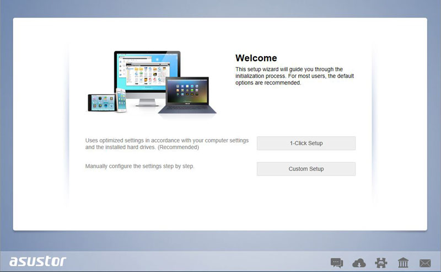The height and width of the screenshot is (272, 441).
Task: Open the puzzle piece icon
Action: pyautogui.click(x=381, y=263)
